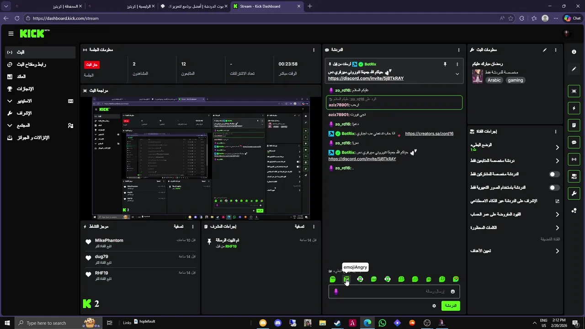Open the hamburger menu beside the Kick logo
585x329 pixels.
point(11,33)
